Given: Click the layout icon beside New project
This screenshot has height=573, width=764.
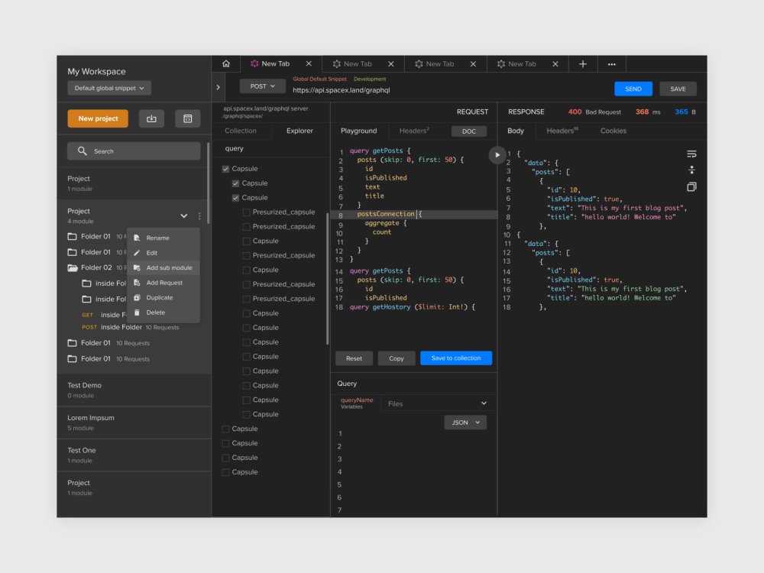Looking at the screenshot, I should click(188, 118).
